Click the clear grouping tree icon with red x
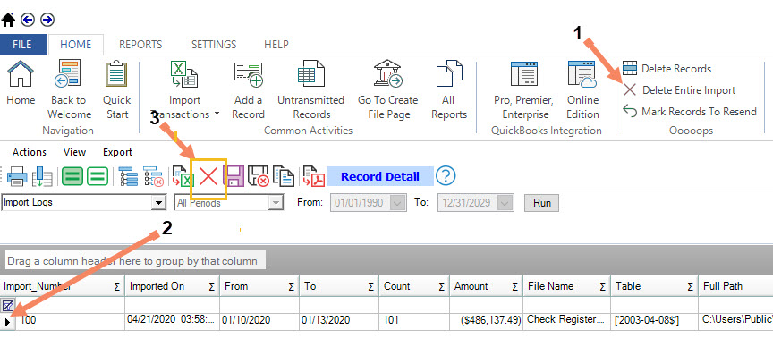 coord(153,176)
